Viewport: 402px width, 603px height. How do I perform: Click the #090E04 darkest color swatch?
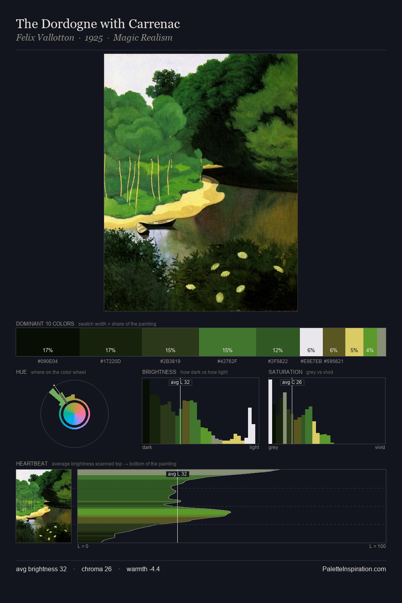click(x=47, y=342)
